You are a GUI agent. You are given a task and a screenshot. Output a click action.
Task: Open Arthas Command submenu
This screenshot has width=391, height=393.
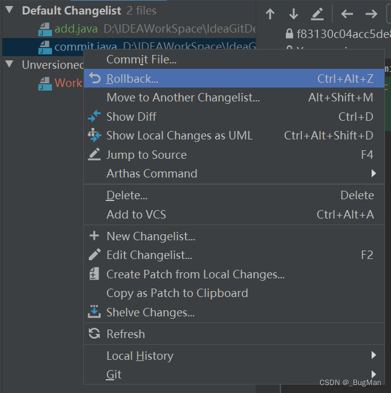coord(234,173)
